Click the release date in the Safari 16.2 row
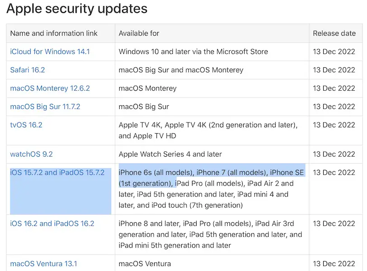 334,70
